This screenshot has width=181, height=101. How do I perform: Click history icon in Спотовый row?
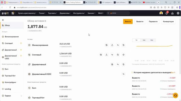(118, 55)
